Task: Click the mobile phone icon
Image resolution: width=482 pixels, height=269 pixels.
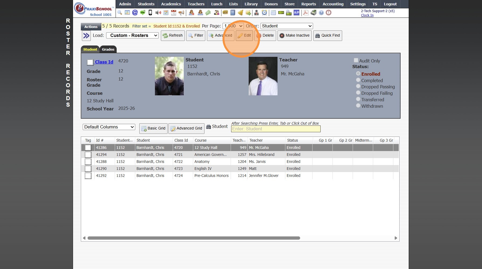Action: (x=150, y=13)
